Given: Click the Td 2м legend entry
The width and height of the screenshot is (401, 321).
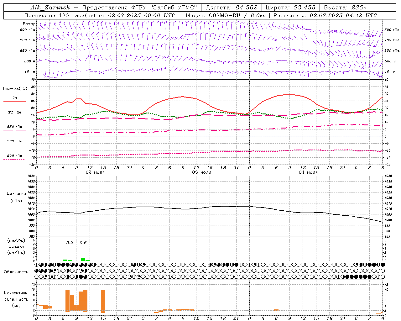Looking at the screenshot, I should coord(15,112).
